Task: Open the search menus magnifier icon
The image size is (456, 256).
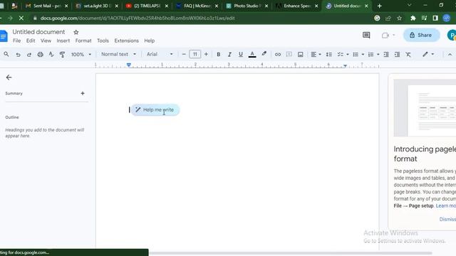Action: pos(6,54)
